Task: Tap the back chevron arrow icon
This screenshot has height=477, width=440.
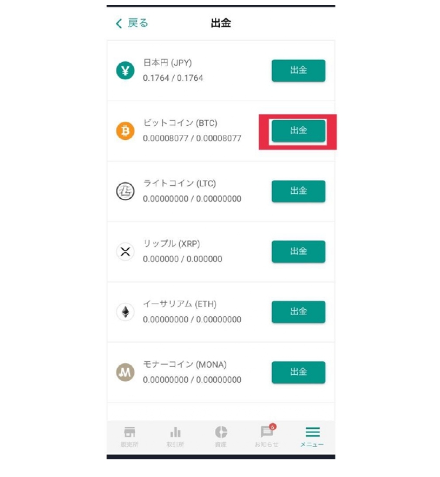Action: tap(119, 23)
